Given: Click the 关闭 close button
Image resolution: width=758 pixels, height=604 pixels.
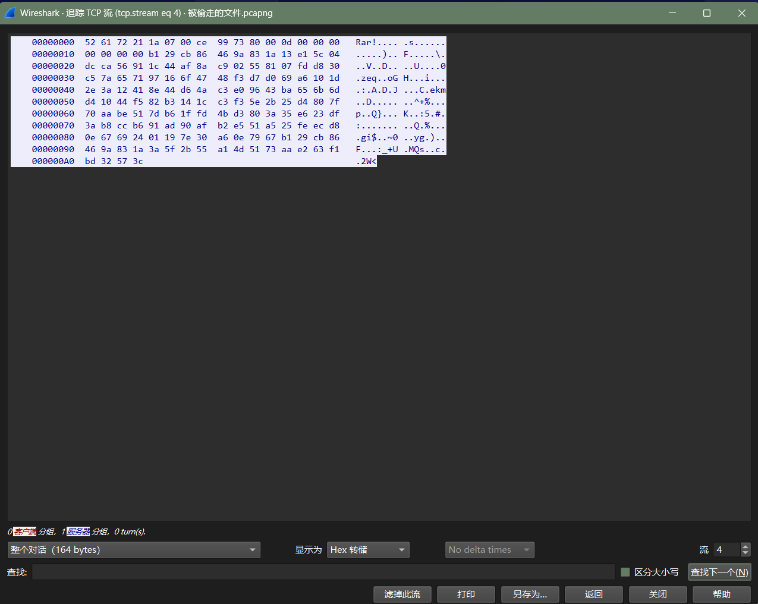Looking at the screenshot, I should [x=658, y=594].
